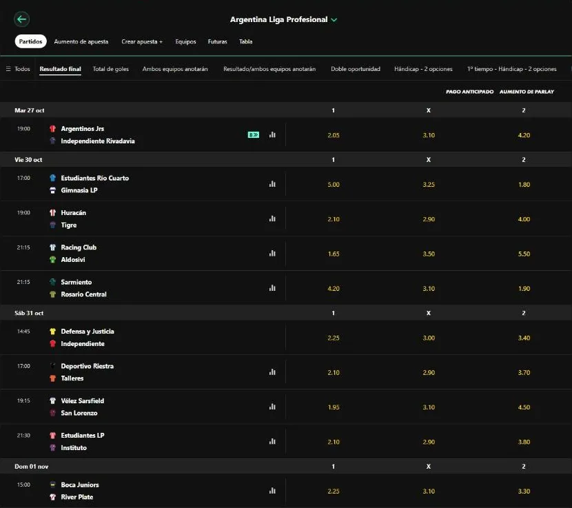Bet on Aldosivi at 5.50
Screen dimensions: 572x508
point(524,254)
